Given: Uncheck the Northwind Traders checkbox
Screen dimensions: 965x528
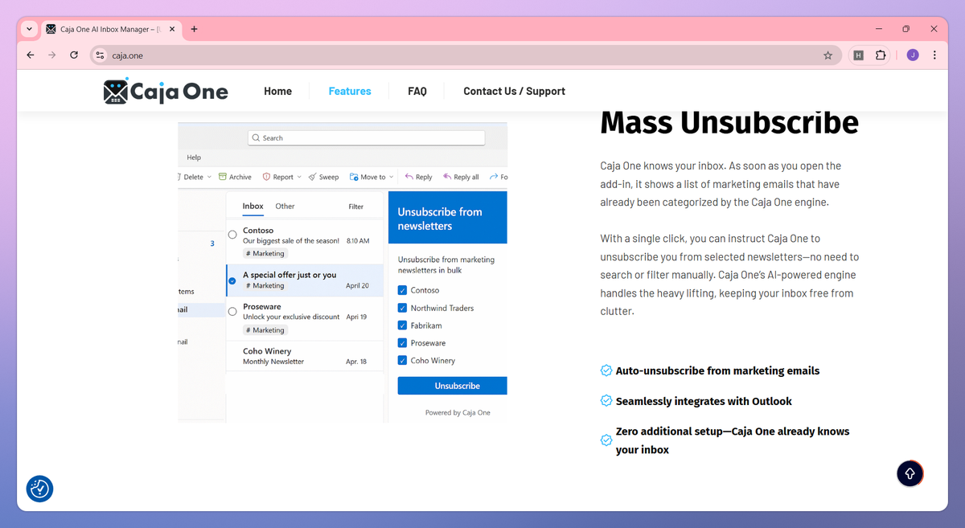Looking at the screenshot, I should click(x=402, y=308).
